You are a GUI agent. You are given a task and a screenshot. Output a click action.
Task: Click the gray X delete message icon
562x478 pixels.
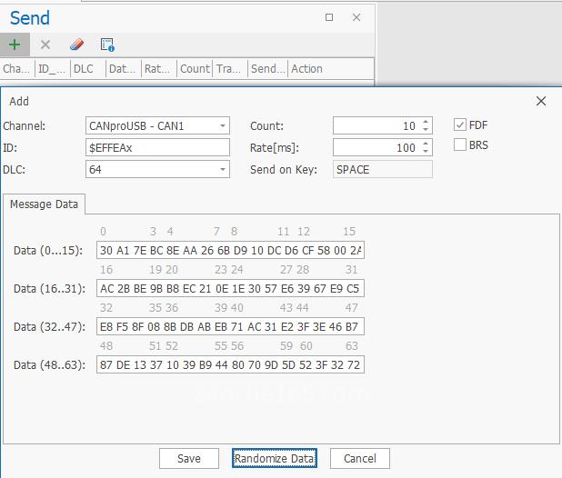click(45, 45)
